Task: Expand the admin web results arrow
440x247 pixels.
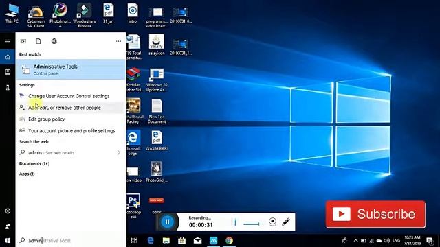Action: [119, 152]
